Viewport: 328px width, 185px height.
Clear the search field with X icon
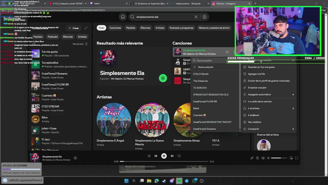[196, 17]
